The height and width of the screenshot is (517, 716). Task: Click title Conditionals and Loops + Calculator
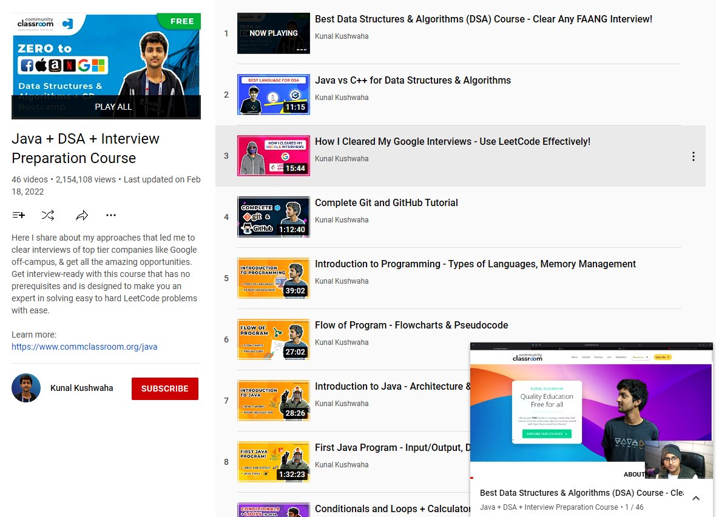393,509
